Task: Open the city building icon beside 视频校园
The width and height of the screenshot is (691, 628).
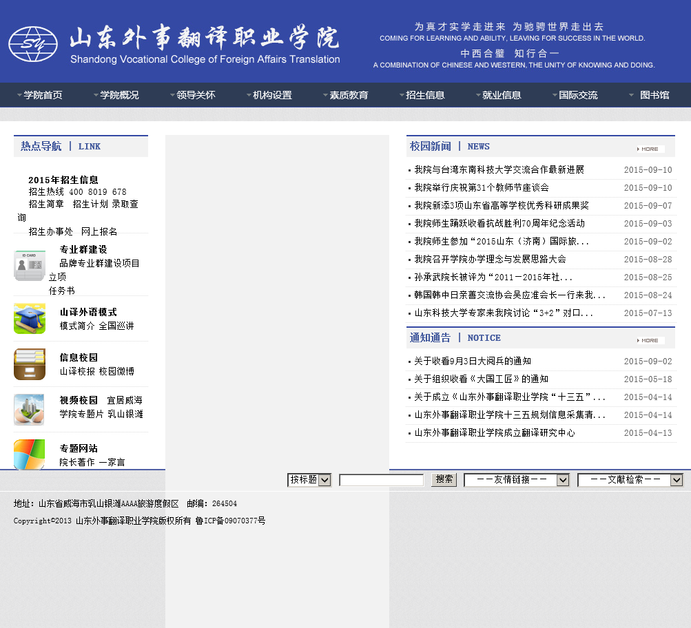Action: [29, 410]
